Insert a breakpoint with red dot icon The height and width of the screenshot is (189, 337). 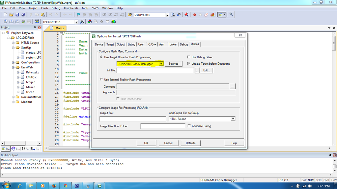click(195, 14)
